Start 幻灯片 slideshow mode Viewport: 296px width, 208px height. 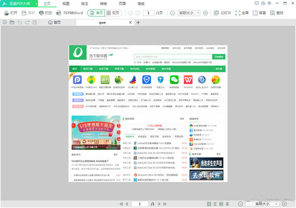(x=222, y=13)
